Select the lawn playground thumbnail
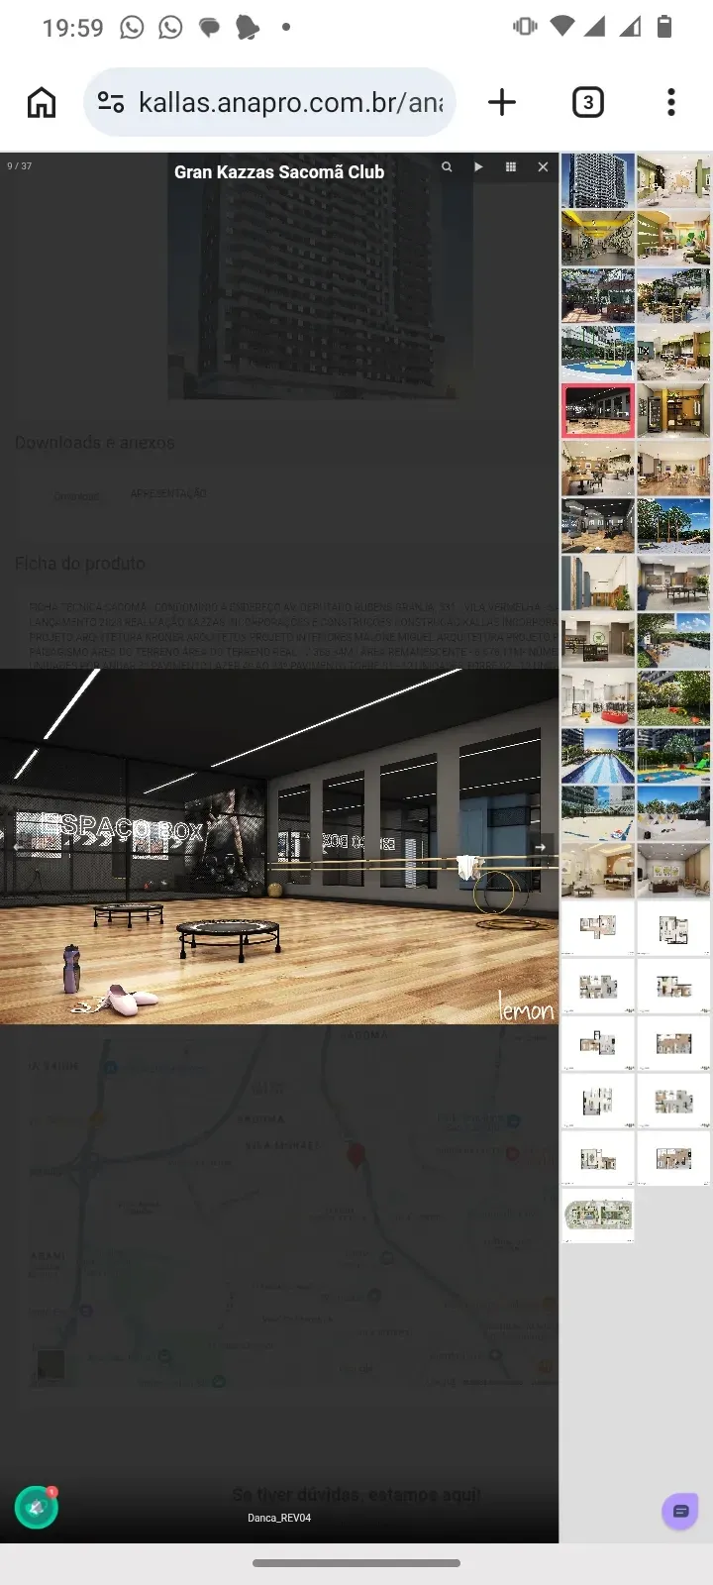Viewport: 713px width, 1585px height. 673,697
